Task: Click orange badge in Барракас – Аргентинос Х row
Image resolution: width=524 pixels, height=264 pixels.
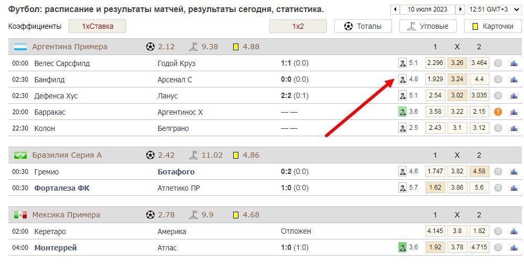Action: (498, 112)
